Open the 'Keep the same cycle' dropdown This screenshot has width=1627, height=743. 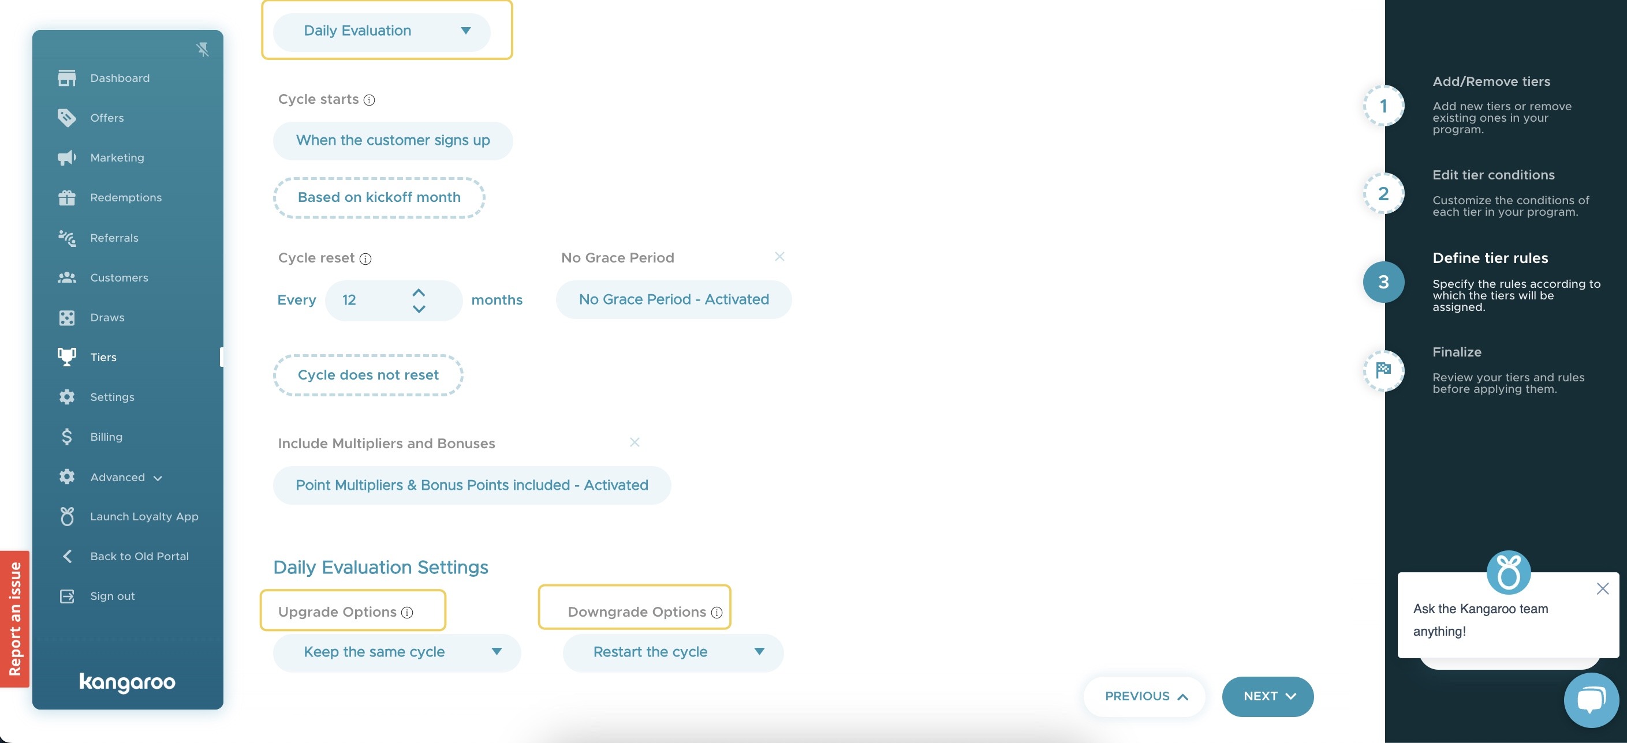397,652
